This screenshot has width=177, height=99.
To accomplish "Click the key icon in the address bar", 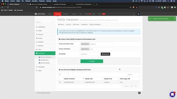I will point(130,7).
